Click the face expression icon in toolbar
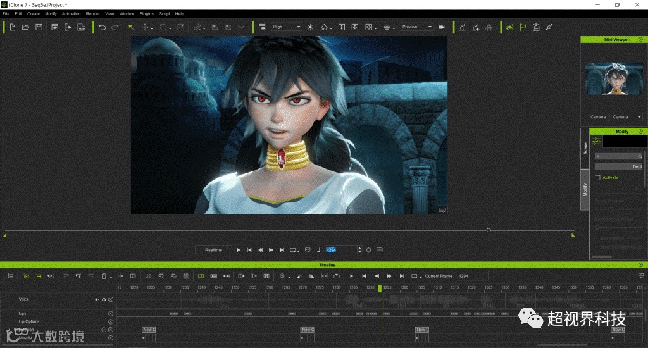 tap(387, 27)
